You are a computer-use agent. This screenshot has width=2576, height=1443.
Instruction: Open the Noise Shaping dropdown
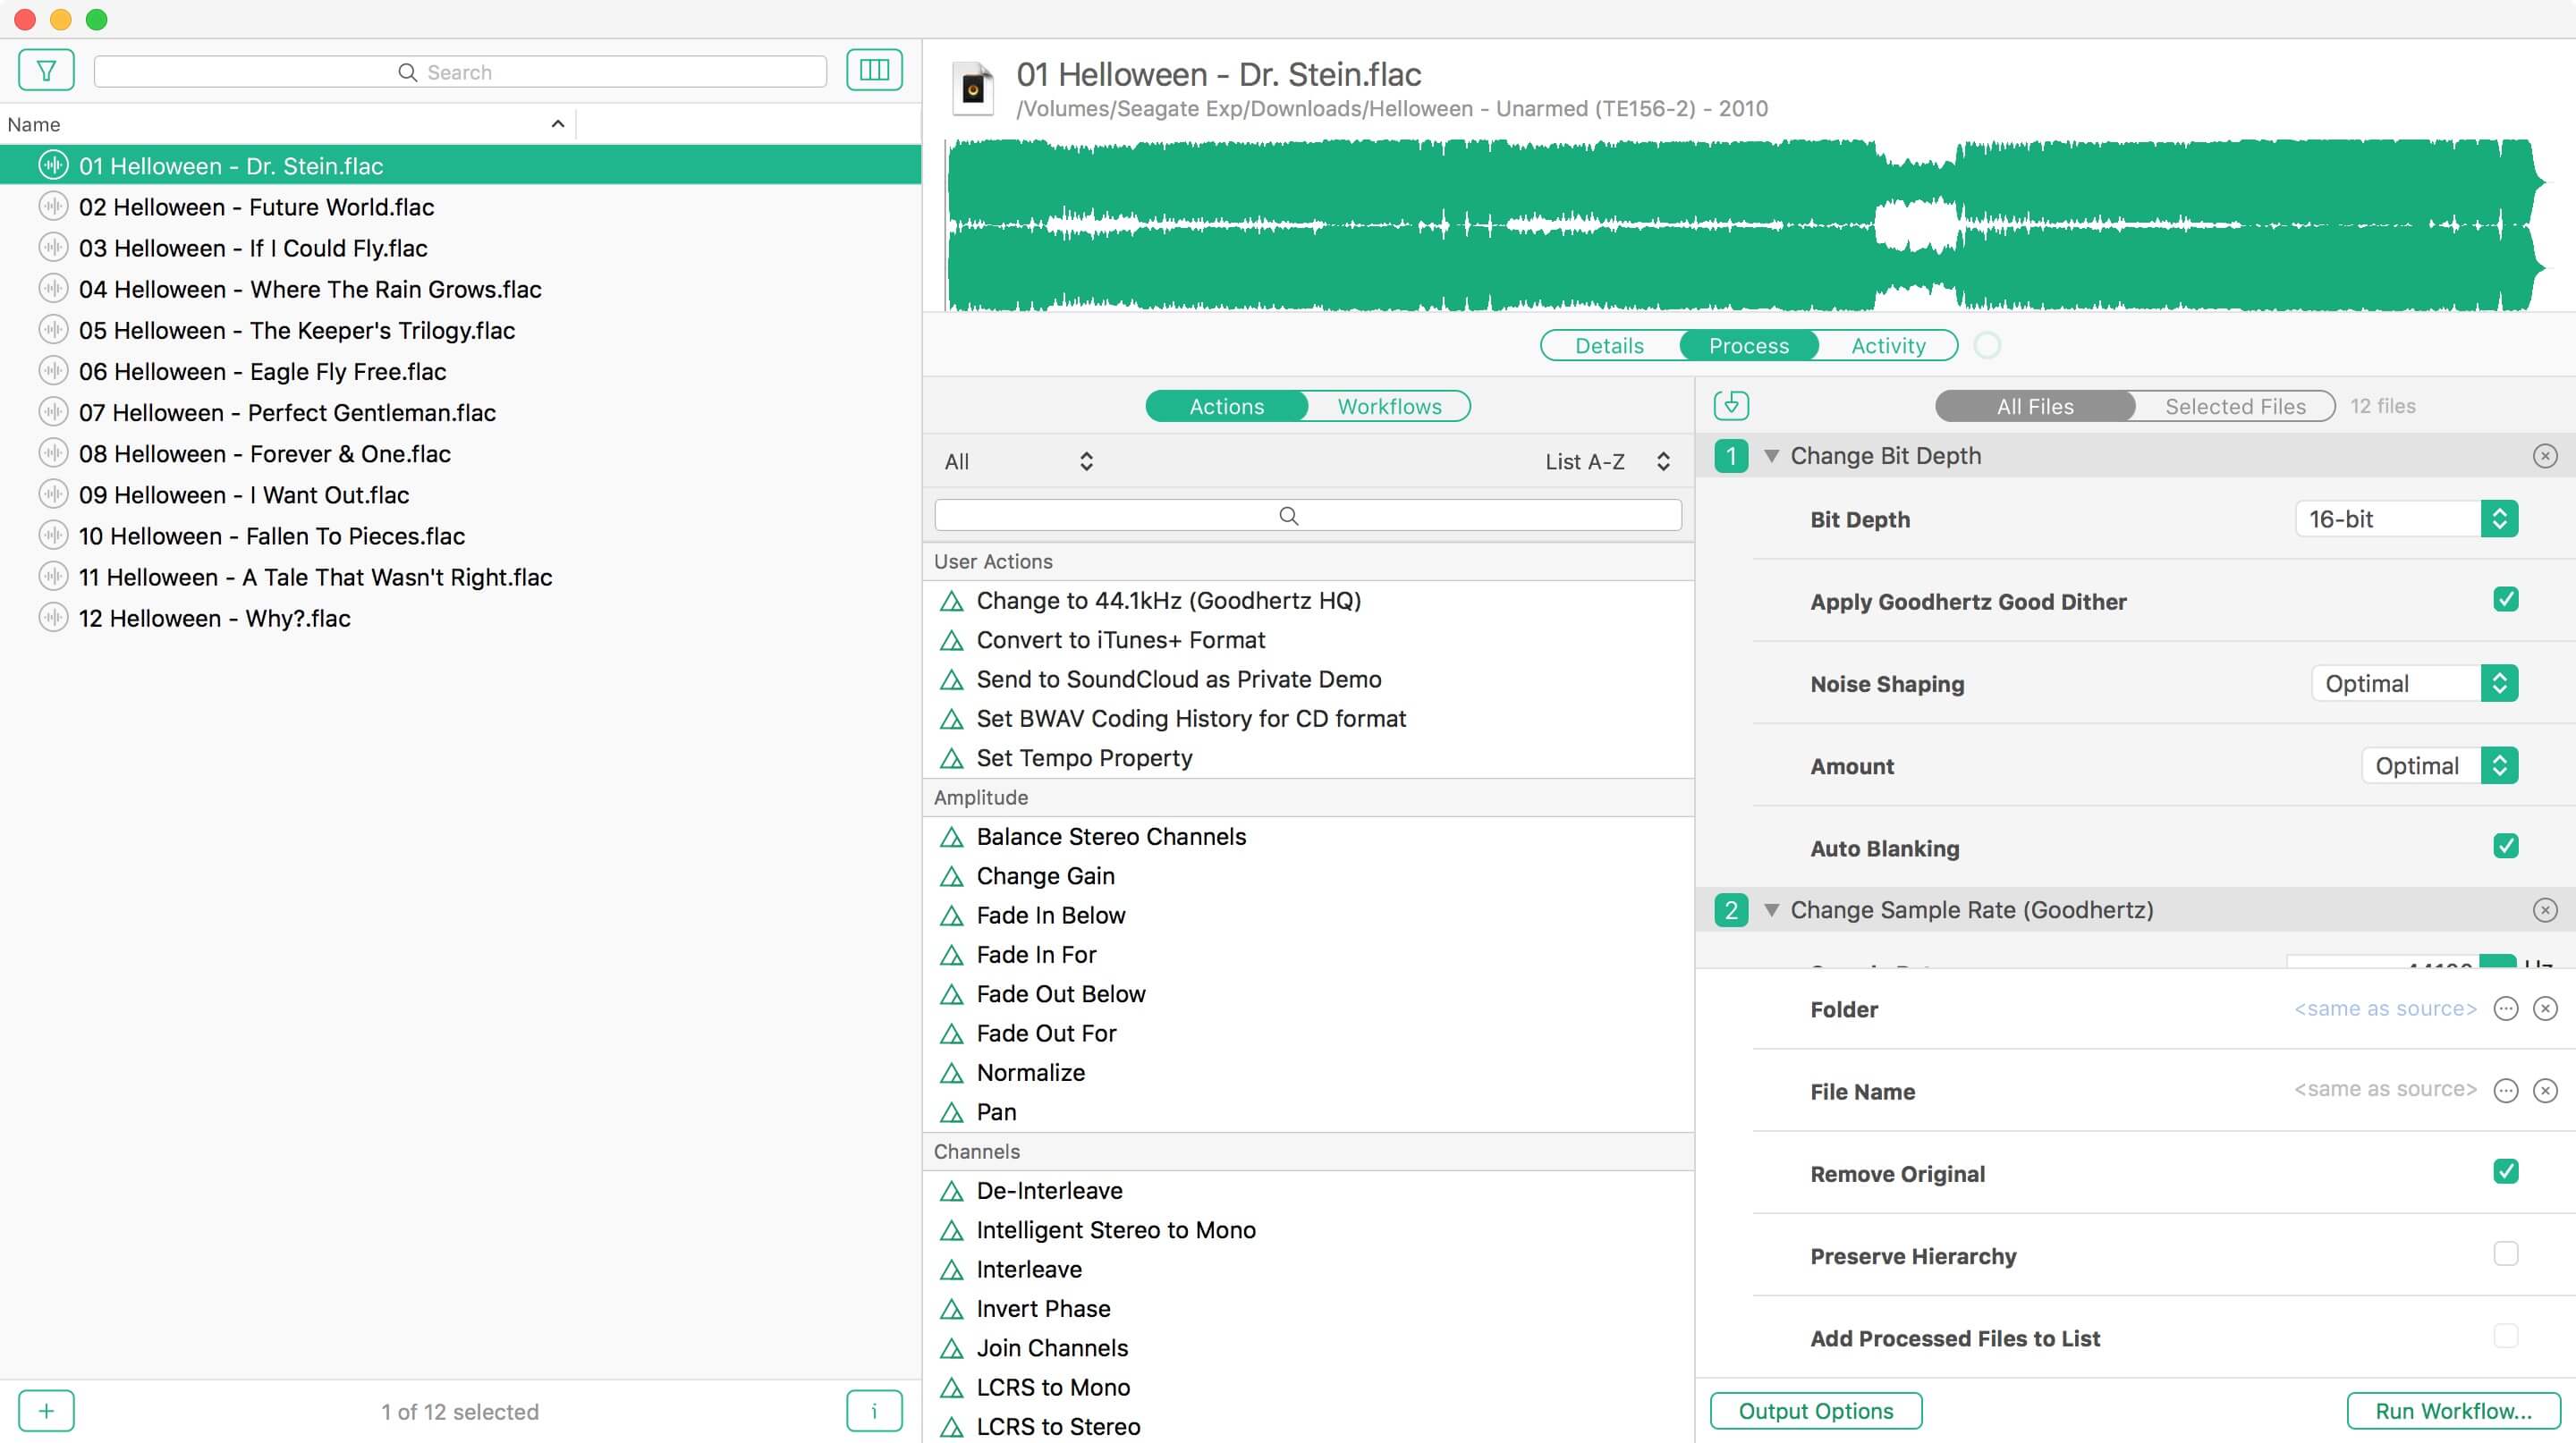pos(2414,684)
